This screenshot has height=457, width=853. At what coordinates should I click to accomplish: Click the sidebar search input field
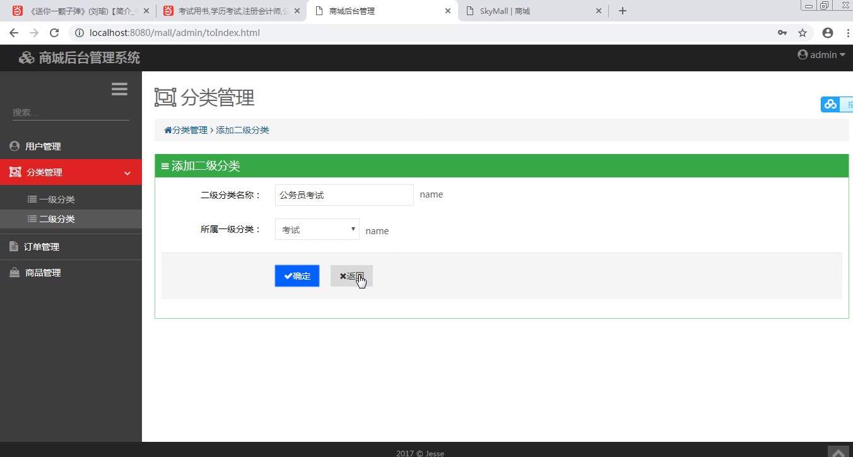pos(71,112)
